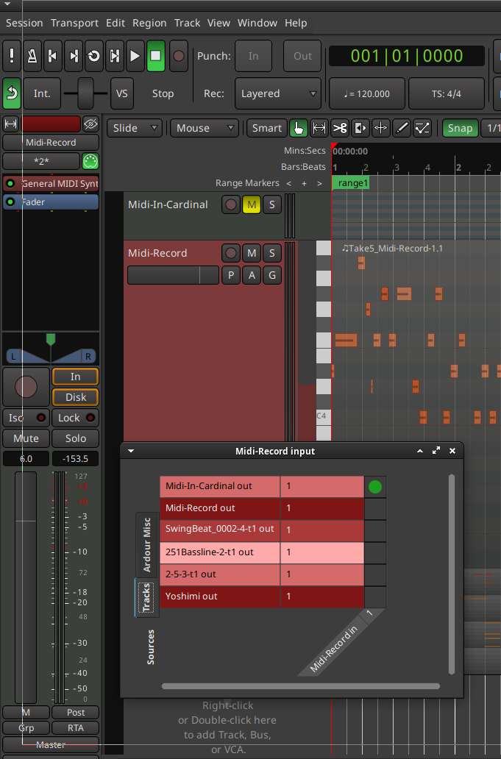Toggle the metronome click button
Image resolution: width=501 pixels, height=759 pixels.
coord(32,56)
